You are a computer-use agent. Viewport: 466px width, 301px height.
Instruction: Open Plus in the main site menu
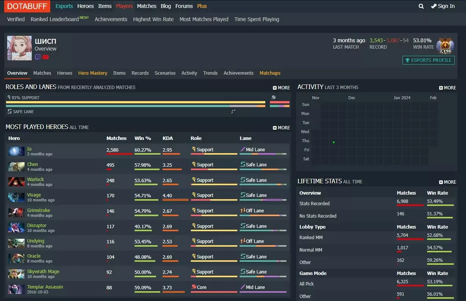pyautogui.click(x=202, y=6)
